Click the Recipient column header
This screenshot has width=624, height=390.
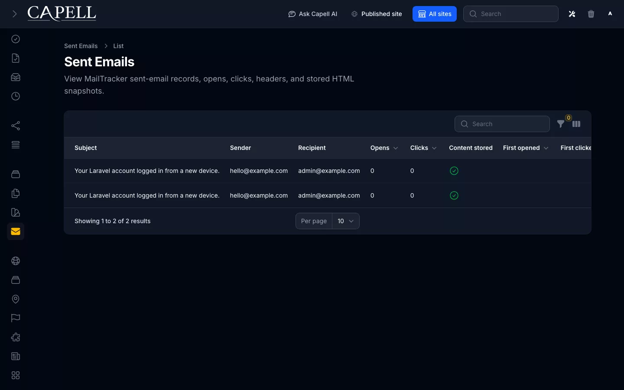pos(312,148)
